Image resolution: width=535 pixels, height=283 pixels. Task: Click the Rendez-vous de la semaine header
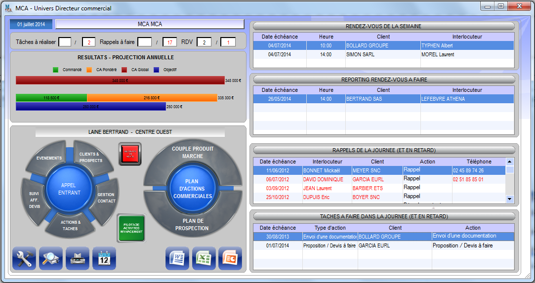coord(384,26)
